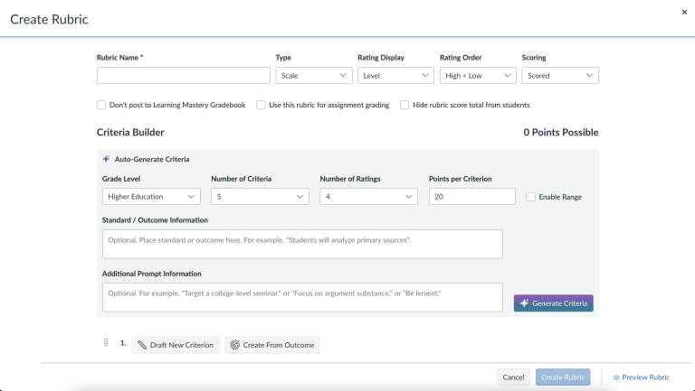Click the pencil icon on Draft New Criterion

[x=142, y=345]
